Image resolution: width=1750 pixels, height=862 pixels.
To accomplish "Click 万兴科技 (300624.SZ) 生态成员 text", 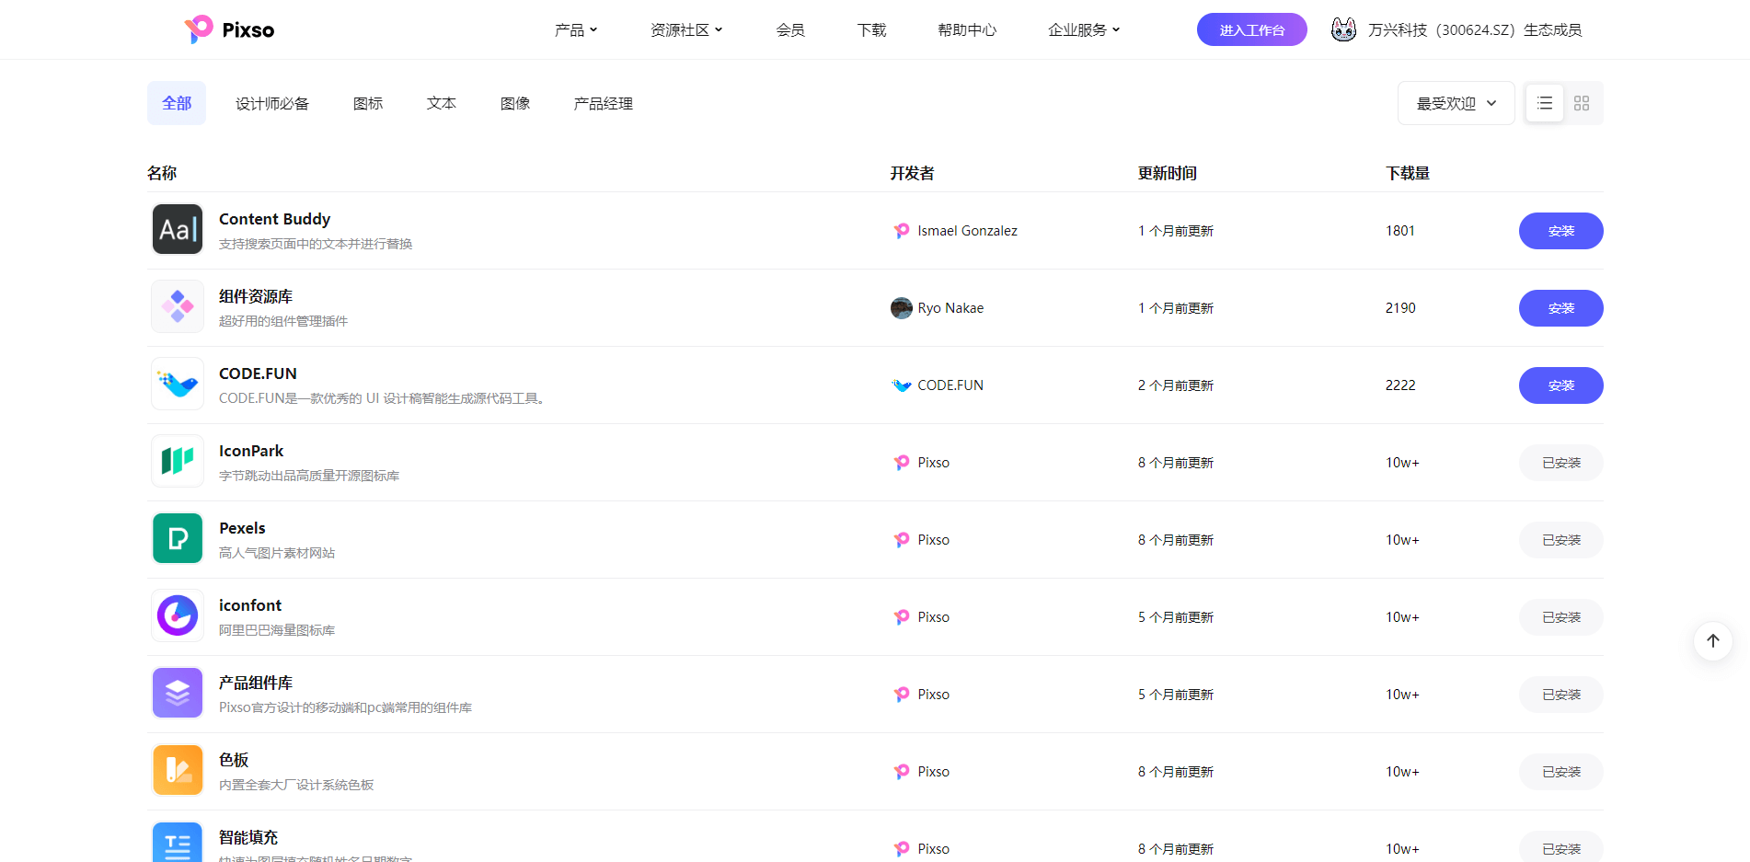I will pos(1475,30).
